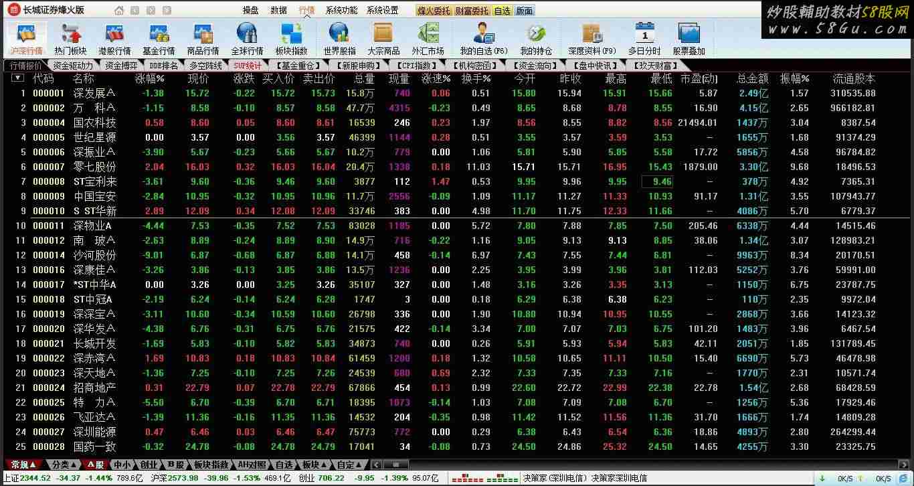Screen dimensions: 914x486
Task: Switch to the 资金驱动力 tab
Action: (72, 66)
